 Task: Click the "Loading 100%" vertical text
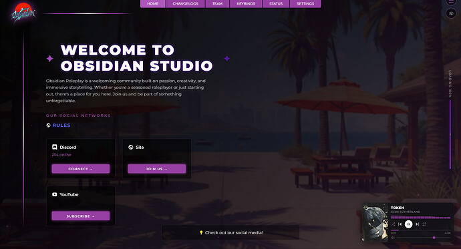[450, 84]
